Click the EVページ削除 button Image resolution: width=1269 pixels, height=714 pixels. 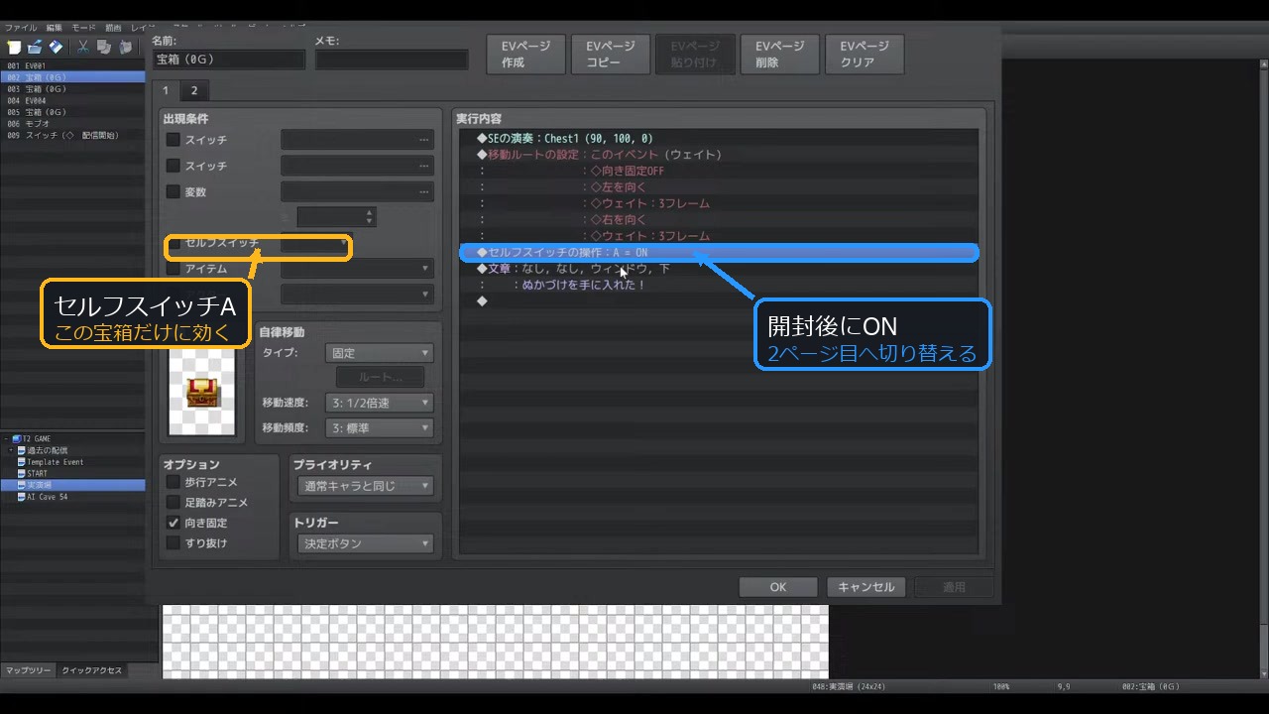(780, 55)
